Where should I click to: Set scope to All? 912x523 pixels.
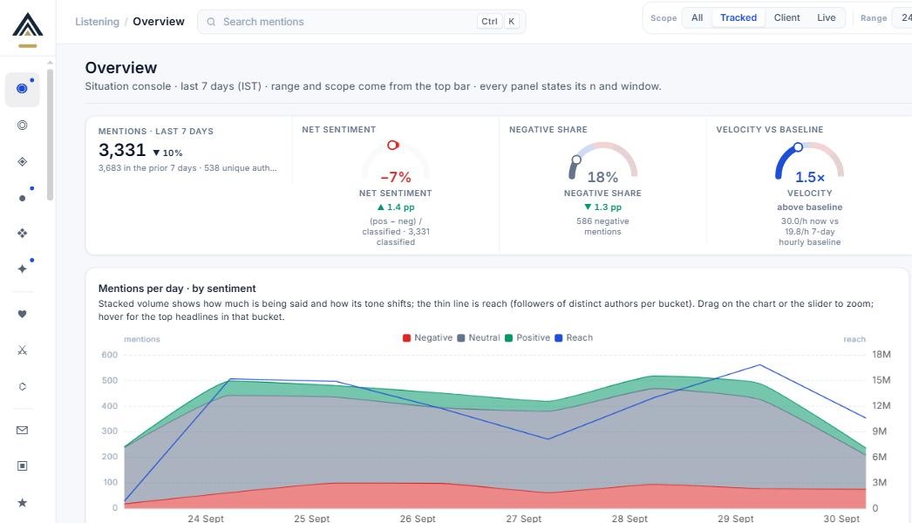point(697,17)
